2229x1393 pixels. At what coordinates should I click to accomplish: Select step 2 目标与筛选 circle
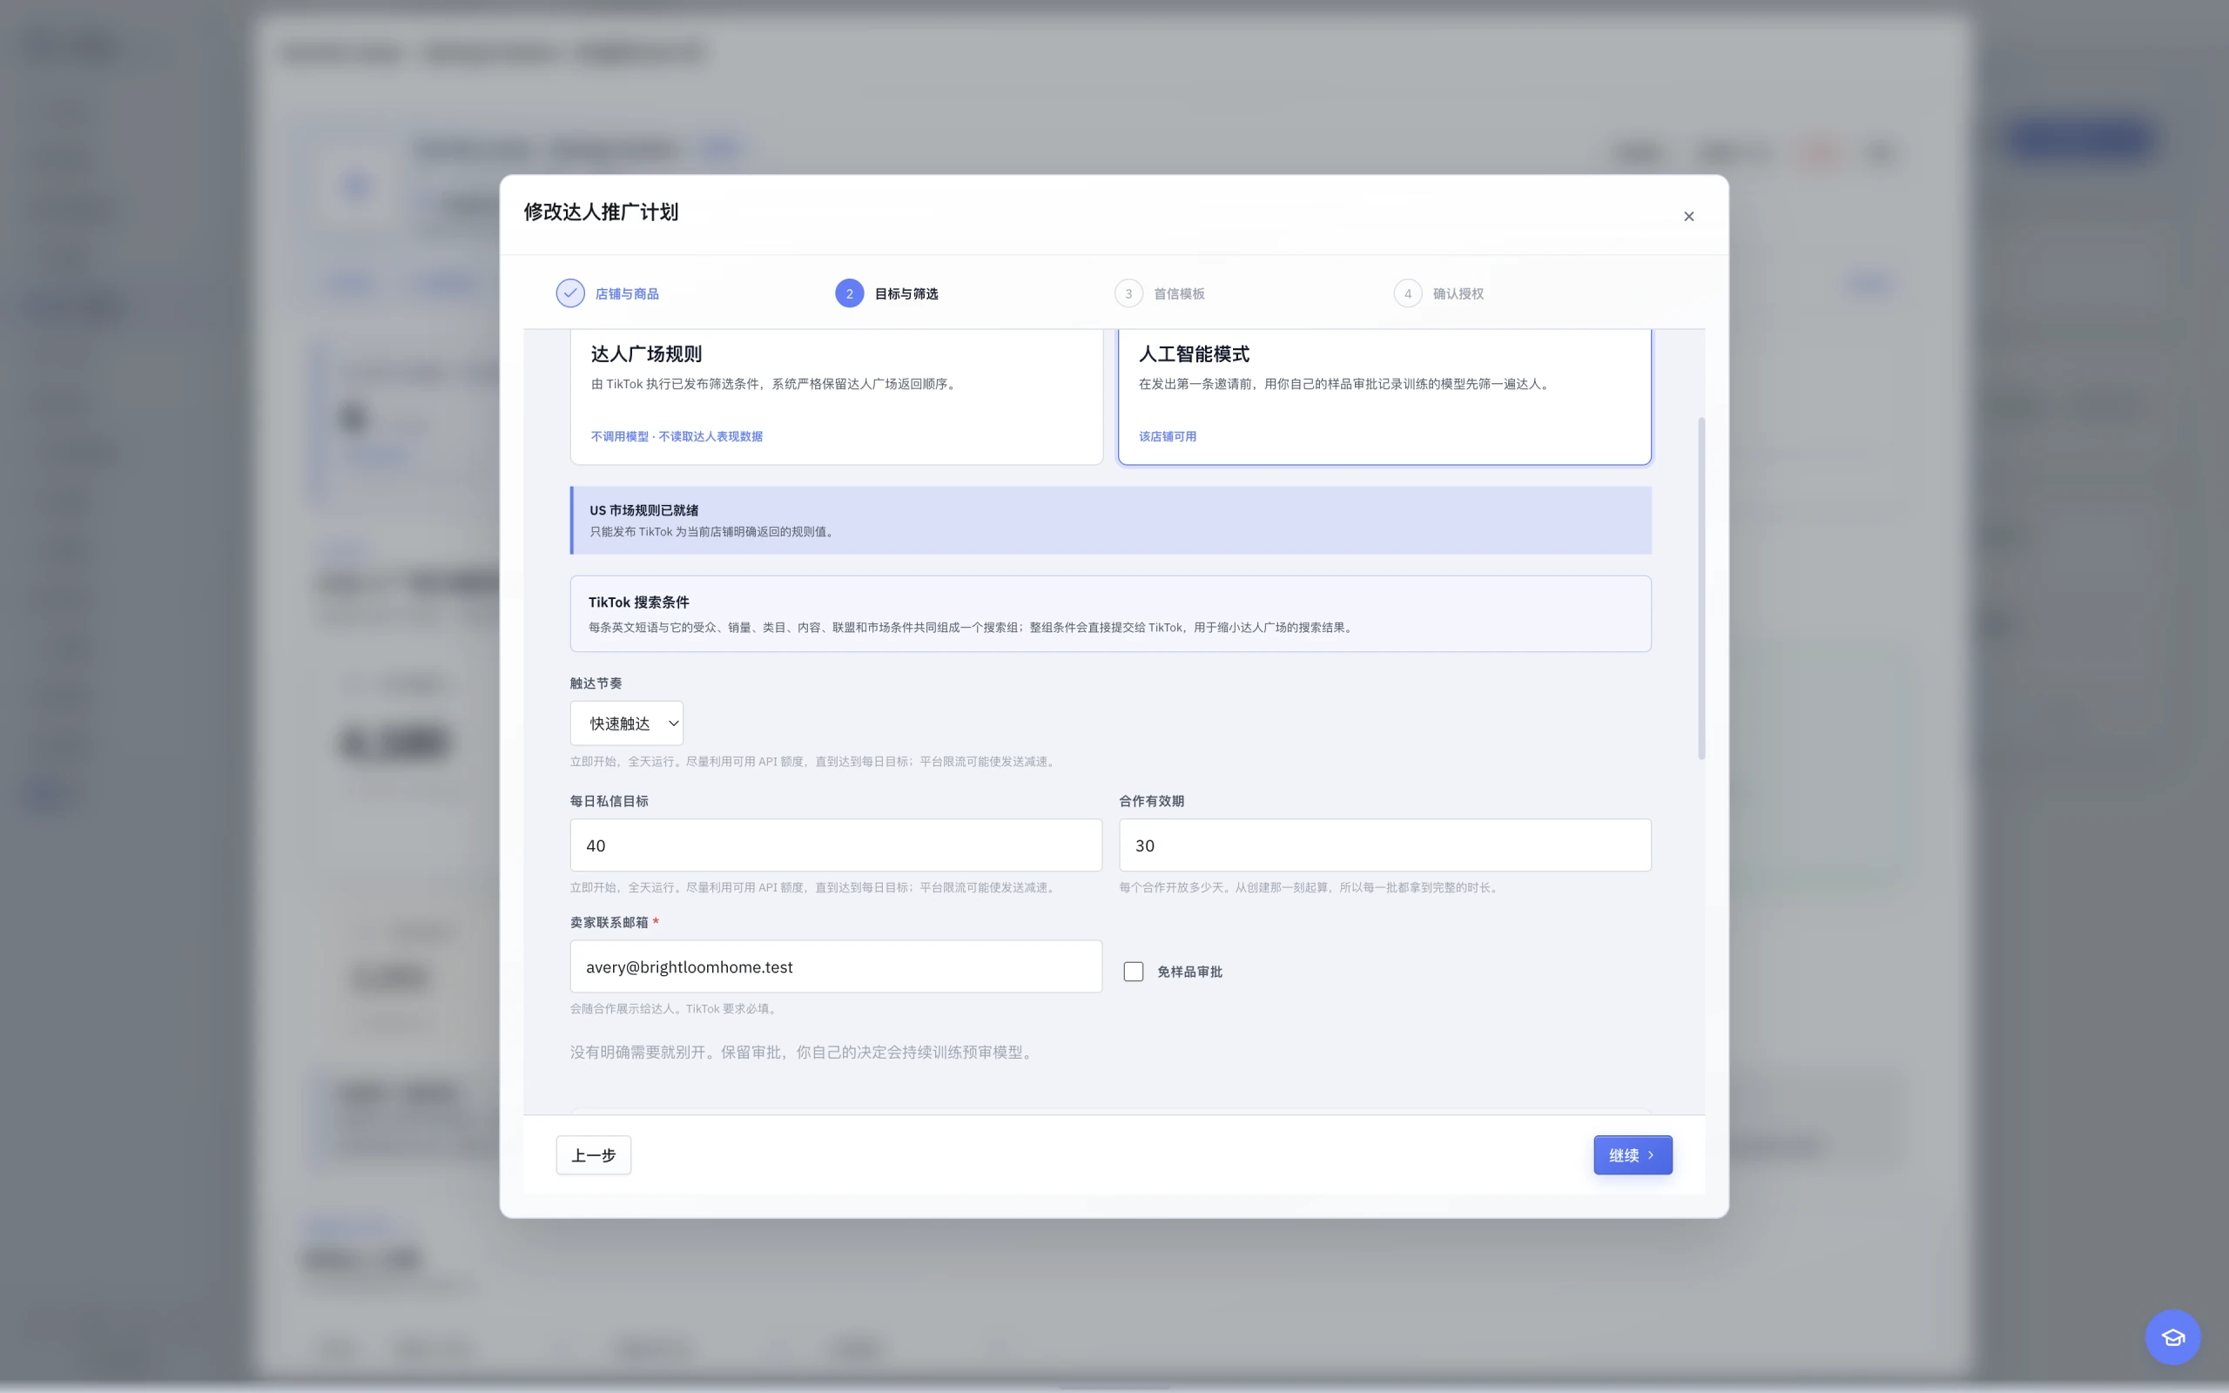click(849, 293)
